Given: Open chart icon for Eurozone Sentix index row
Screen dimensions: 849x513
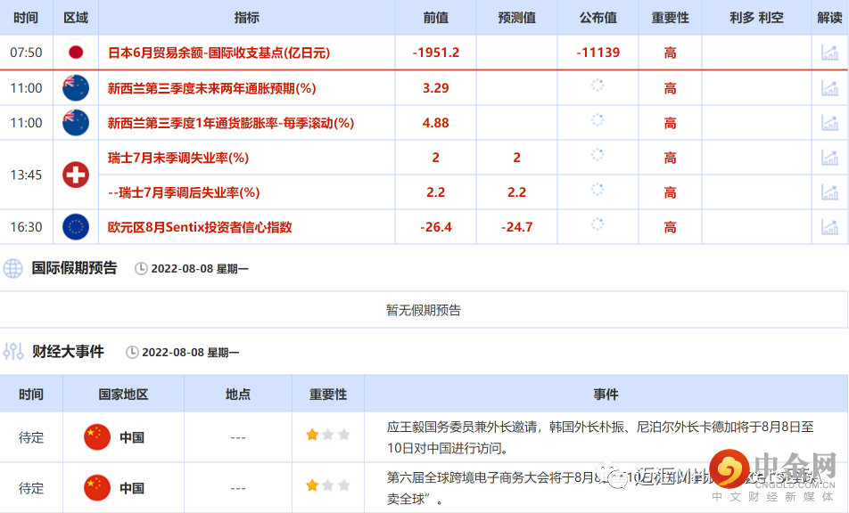Looking at the screenshot, I should (x=829, y=227).
